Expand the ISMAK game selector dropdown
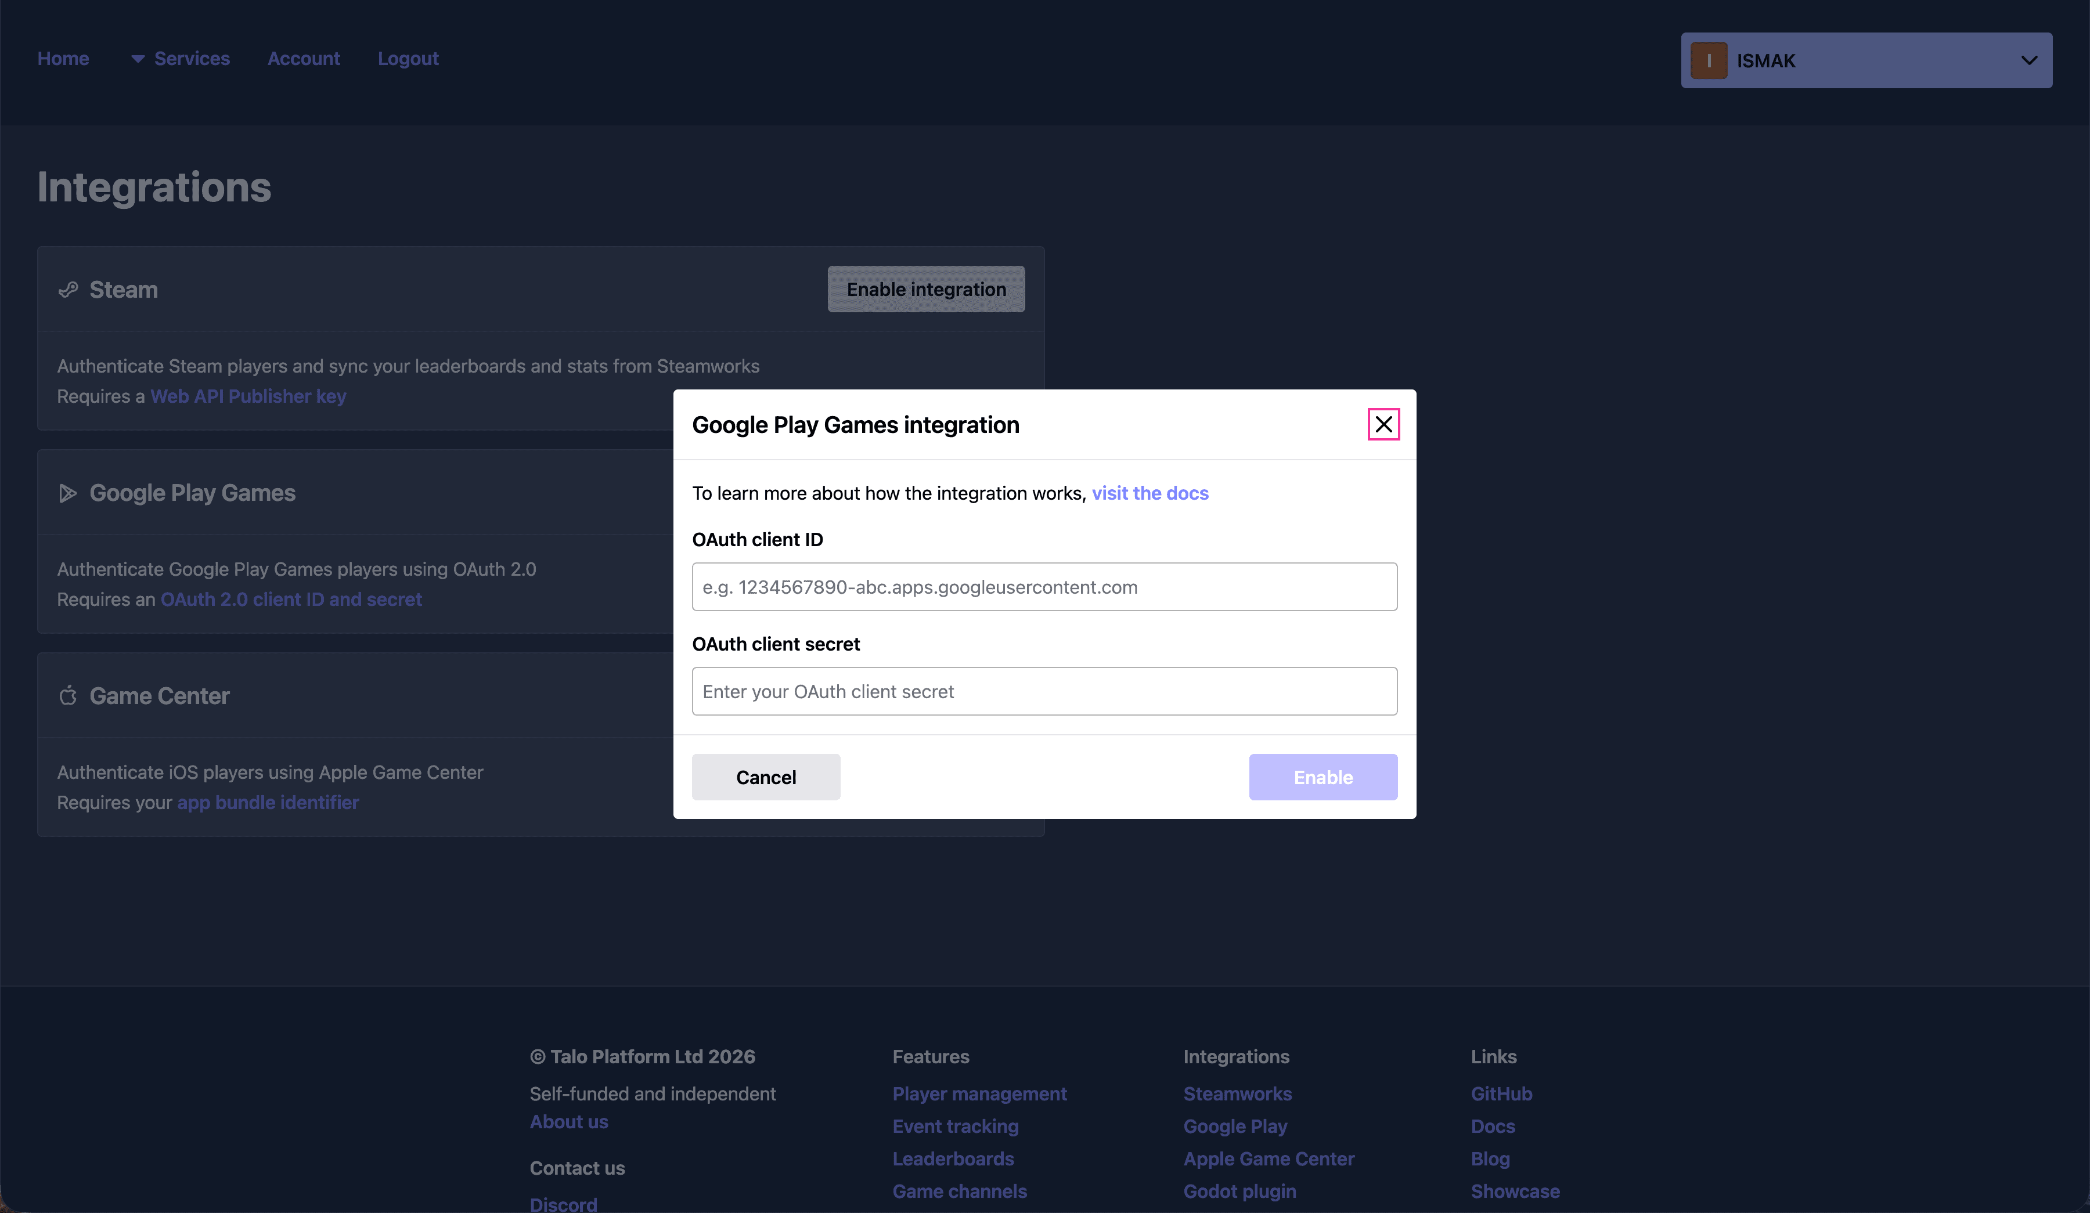This screenshot has height=1213, width=2090. pos(1866,60)
